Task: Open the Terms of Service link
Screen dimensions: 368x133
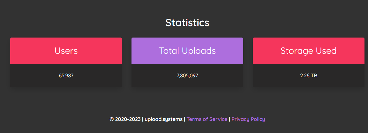Action: point(207,119)
